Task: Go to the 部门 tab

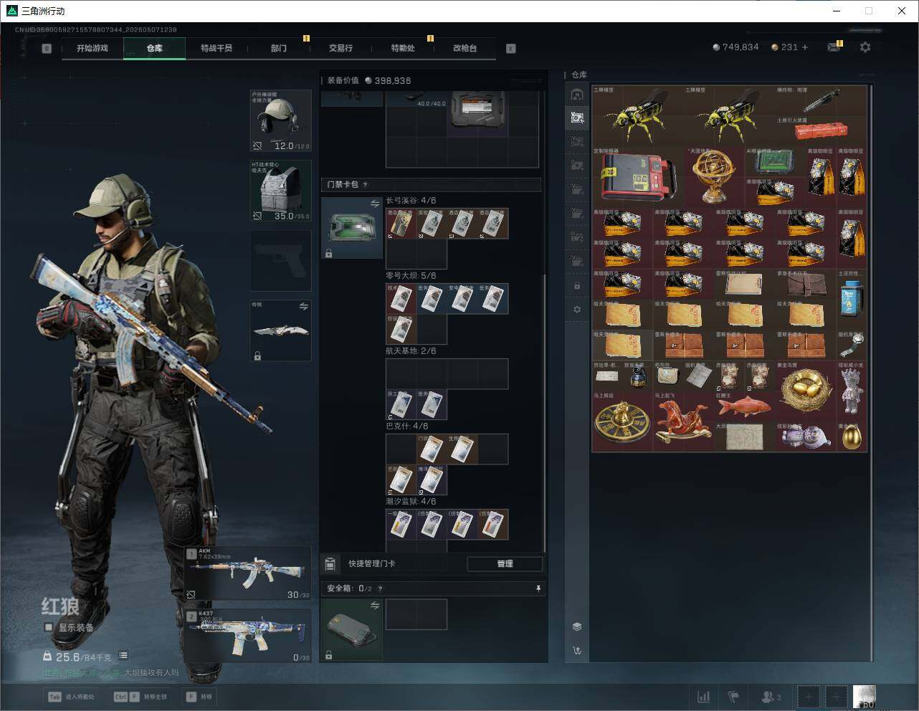Action: [x=279, y=48]
